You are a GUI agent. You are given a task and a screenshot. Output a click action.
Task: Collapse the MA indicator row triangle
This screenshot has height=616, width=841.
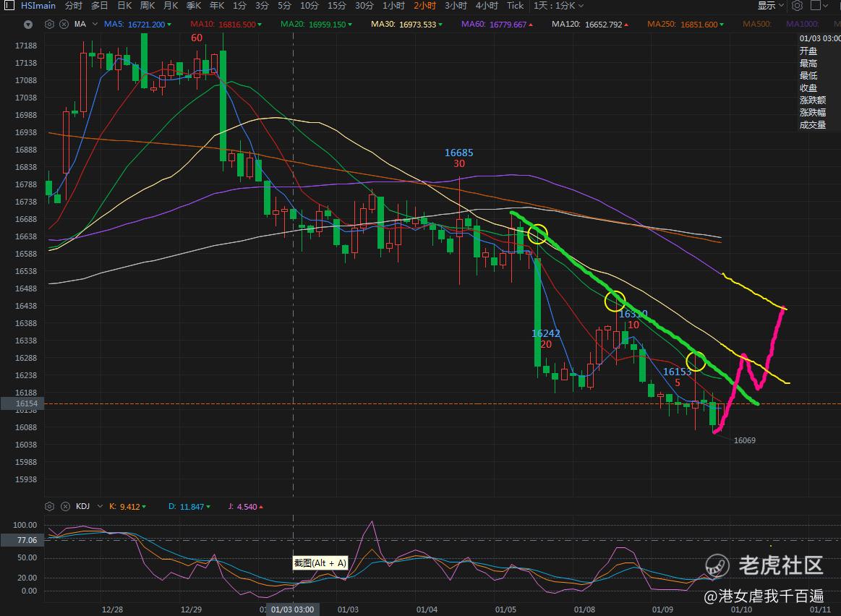28,25
